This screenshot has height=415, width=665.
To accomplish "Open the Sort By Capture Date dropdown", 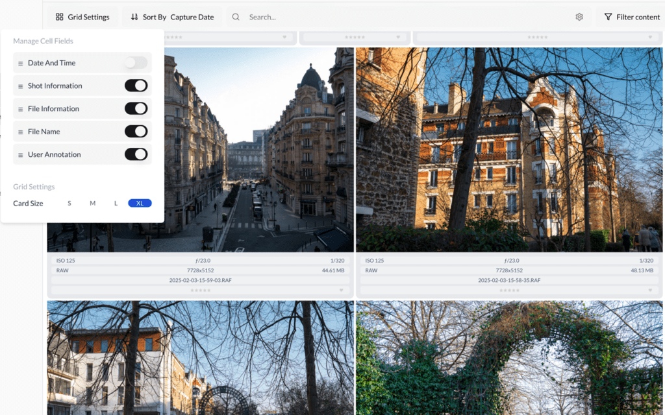I will click(172, 17).
